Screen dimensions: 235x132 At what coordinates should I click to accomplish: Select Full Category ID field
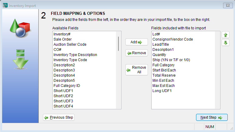tap(85, 85)
